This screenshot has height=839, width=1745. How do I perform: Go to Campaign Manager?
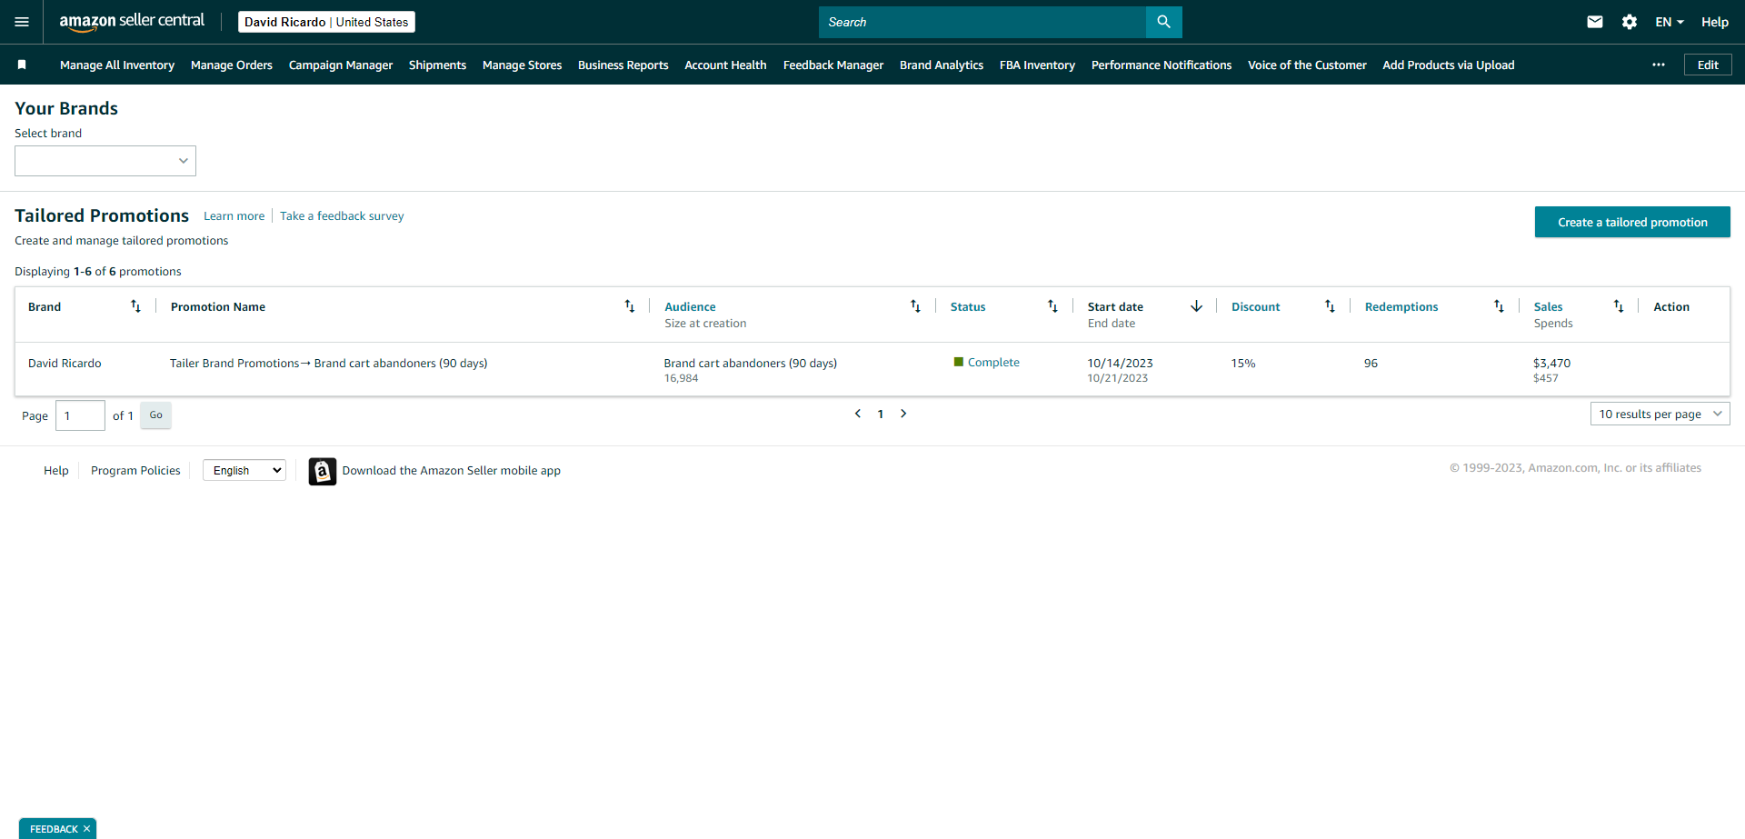(x=341, y=65)
